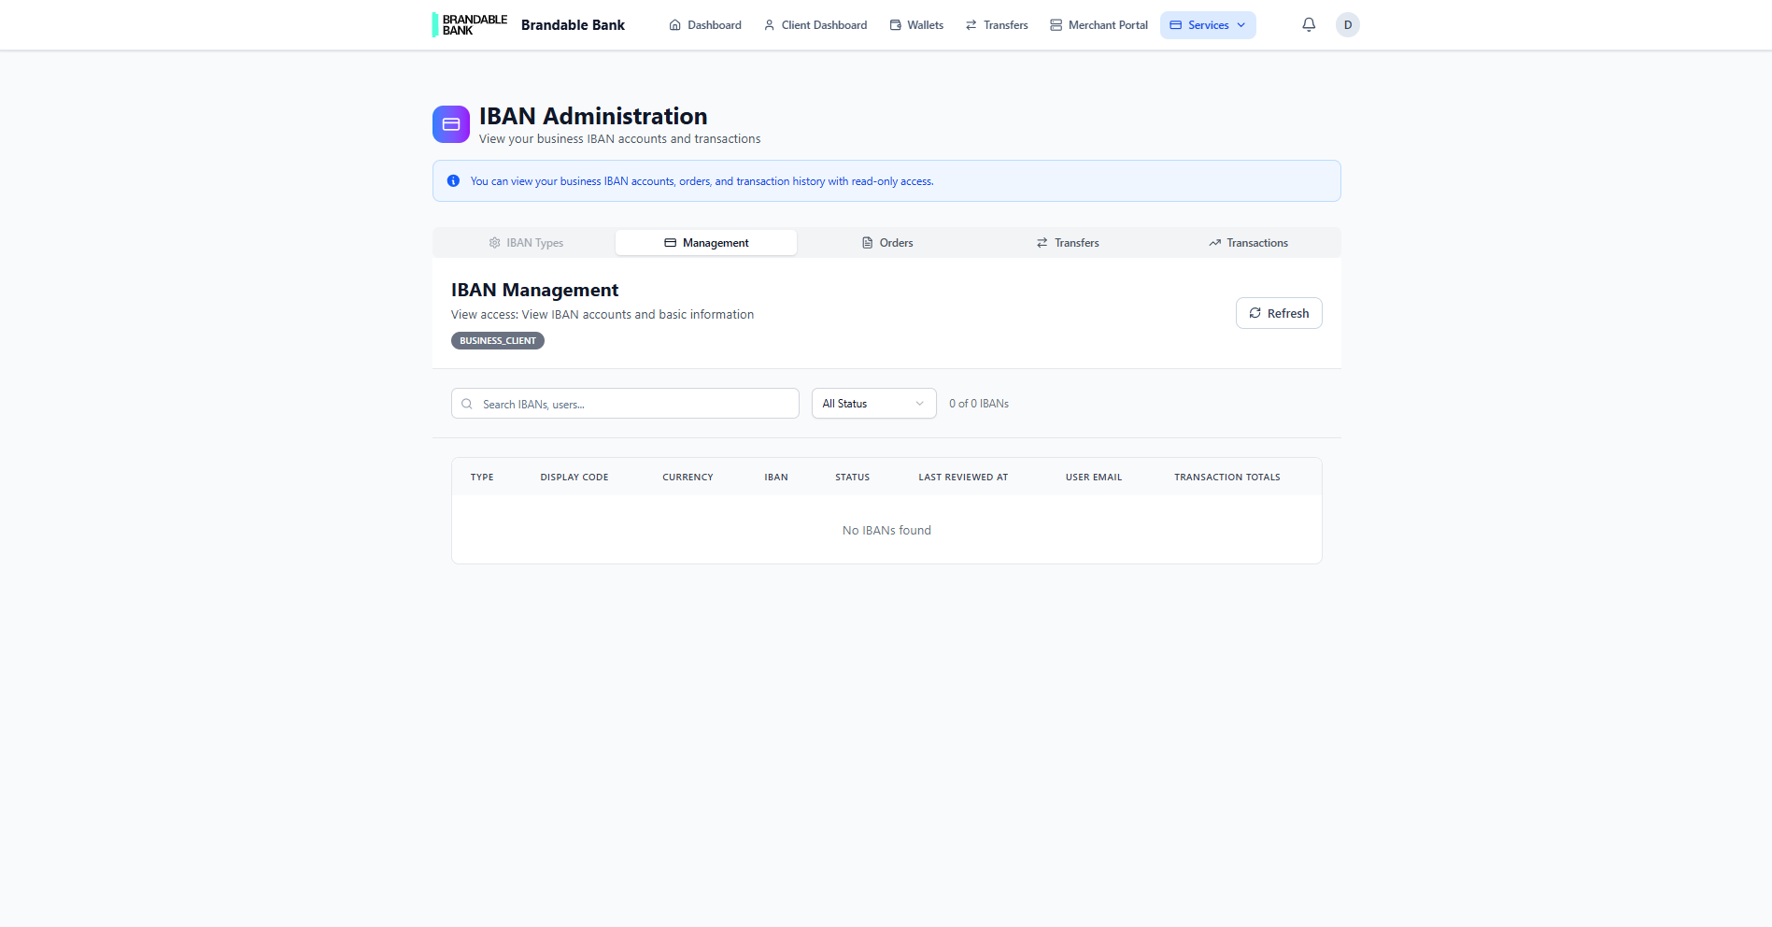Click the search magnifier in the IBAN search bar

point(467,403)
